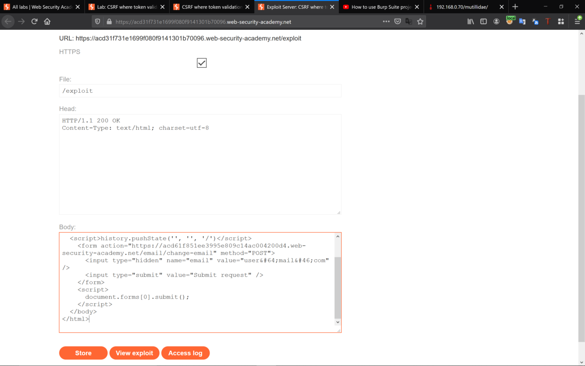
Task: Click inside the Head textarea
Action: point(200,164)
